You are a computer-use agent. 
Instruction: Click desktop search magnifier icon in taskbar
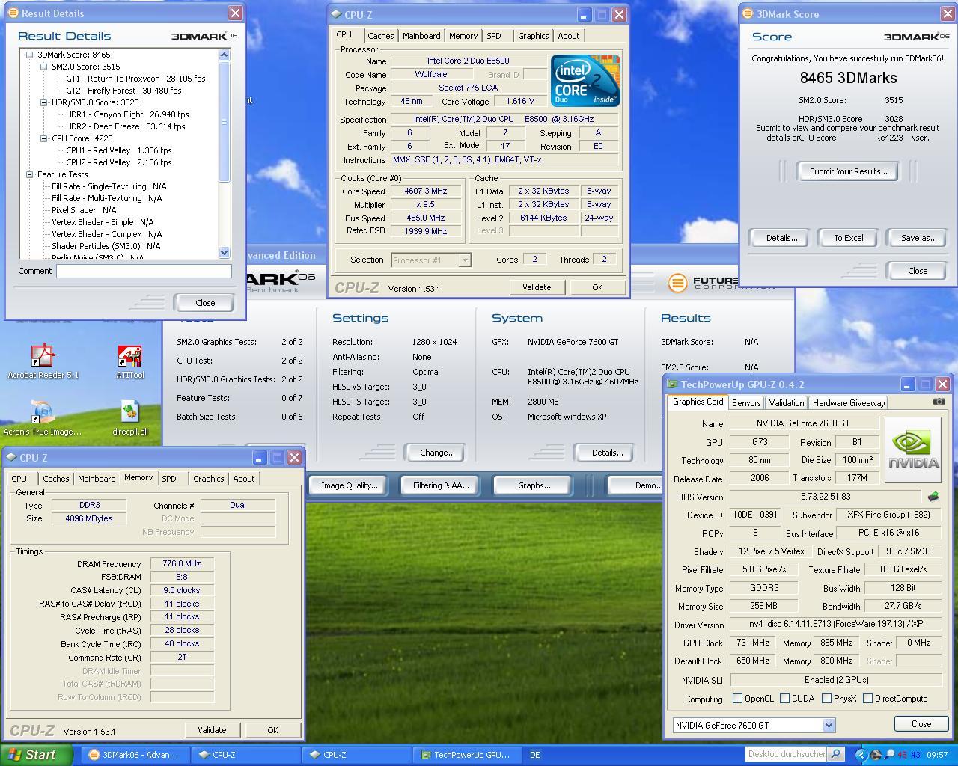click(x=835, y=754)
